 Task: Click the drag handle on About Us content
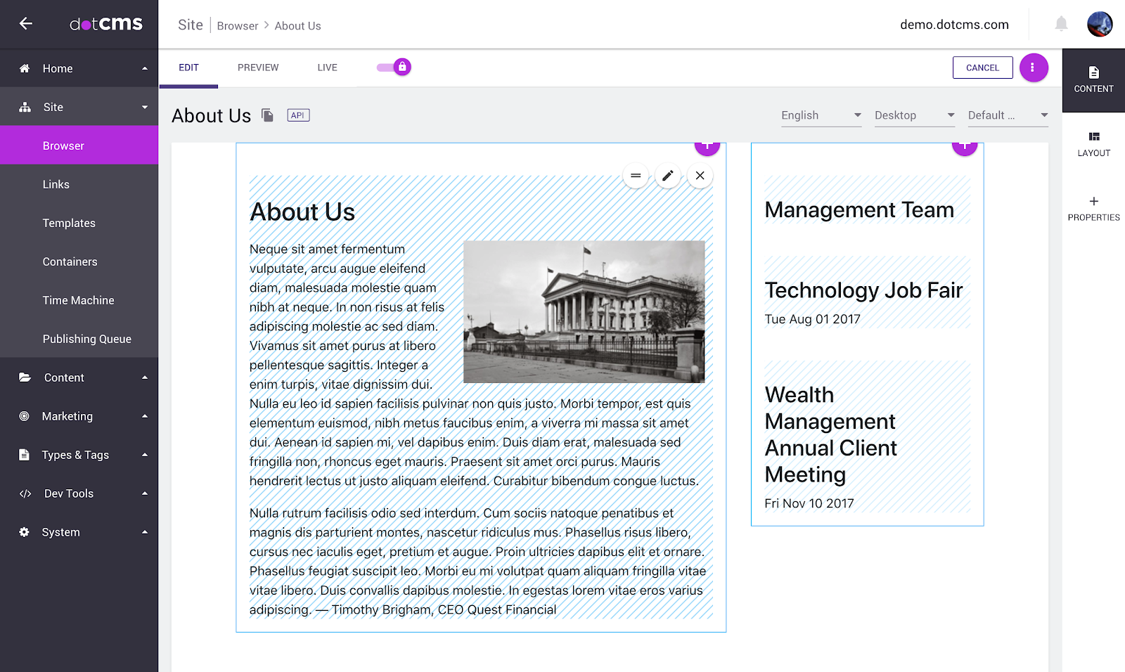[x=636, y=176]
